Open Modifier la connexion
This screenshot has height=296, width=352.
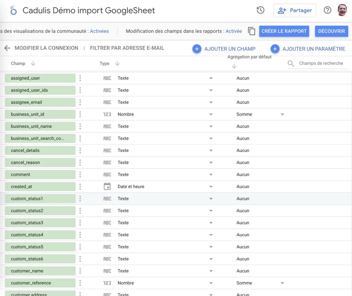point(46,48)
